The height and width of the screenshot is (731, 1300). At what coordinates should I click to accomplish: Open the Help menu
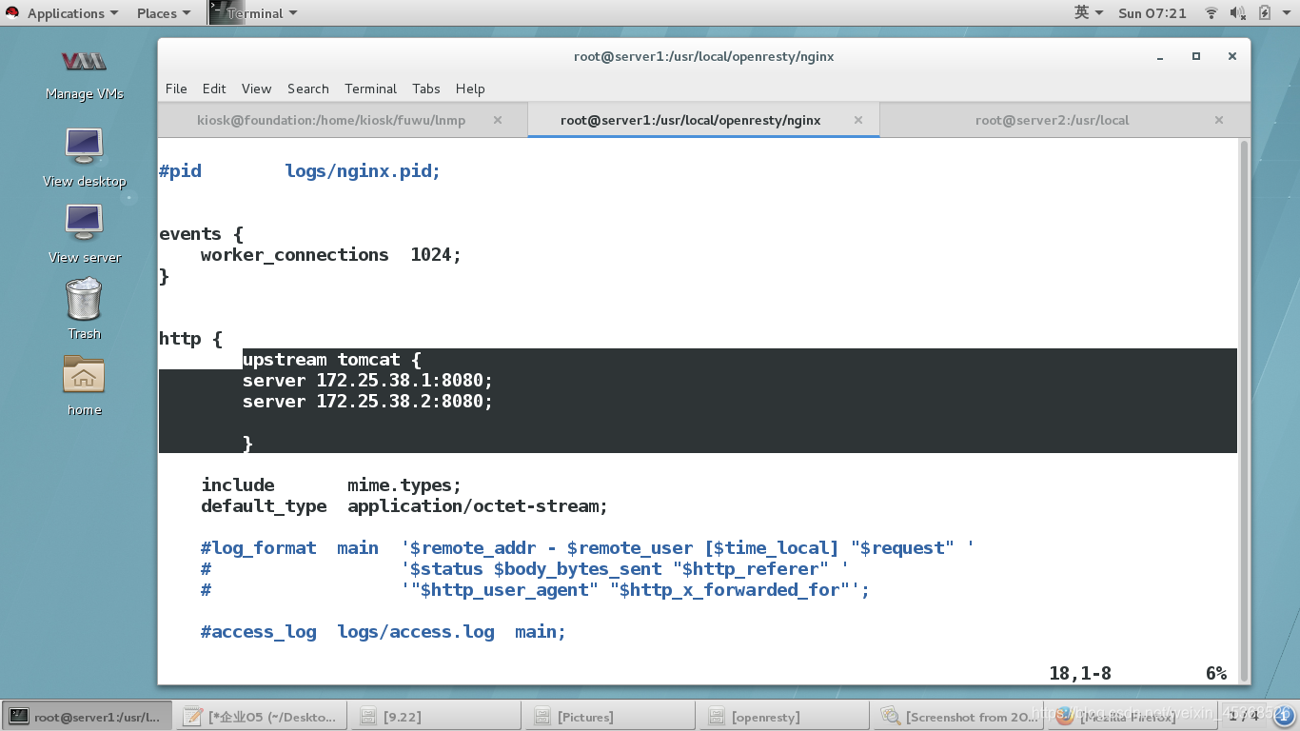470,89
